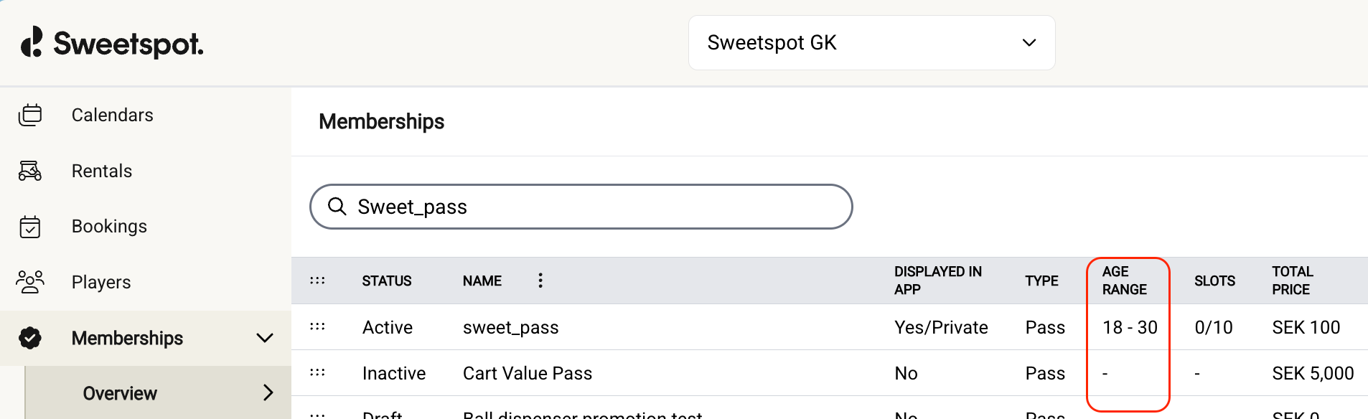Screen dimensions: 1368x419
Task: Select the Overview submenu item
Action: [x=120, y=393]
